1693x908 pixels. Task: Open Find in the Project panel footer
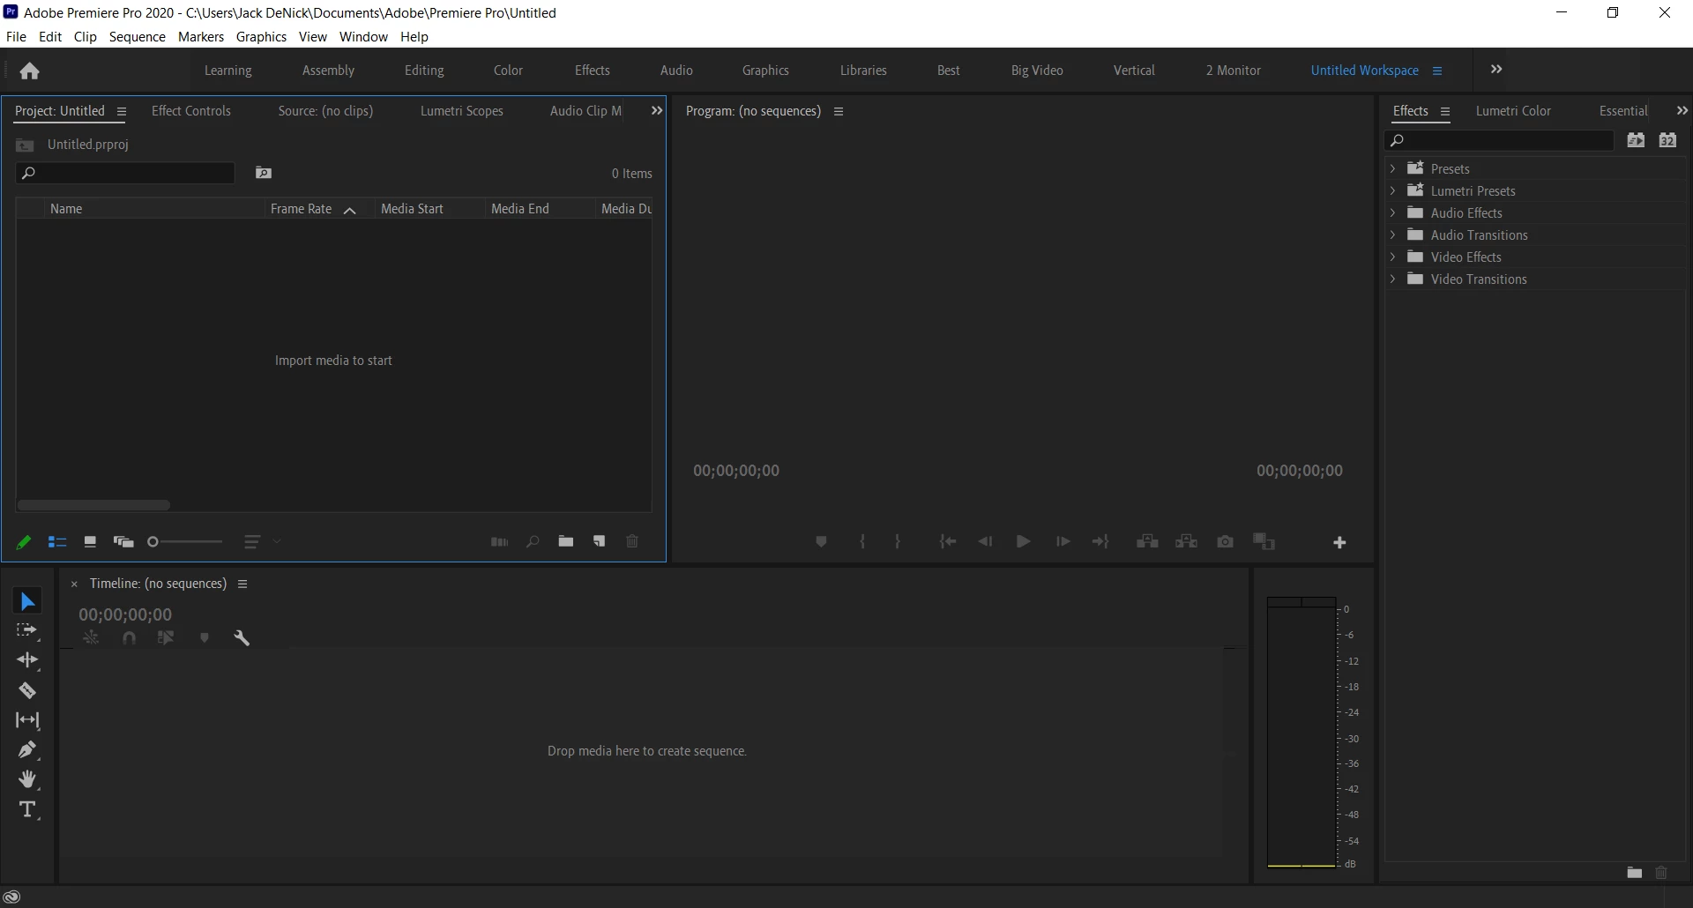point(533,542)
